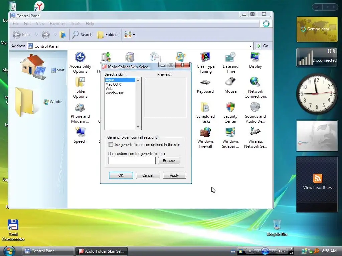The image size is (342, 256).
Task: Open the Edit menu
Action: point(27,24)
